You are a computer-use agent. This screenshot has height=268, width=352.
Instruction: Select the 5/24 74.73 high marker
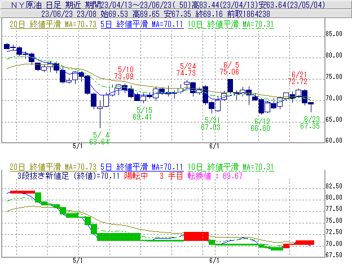coord(186,69)
